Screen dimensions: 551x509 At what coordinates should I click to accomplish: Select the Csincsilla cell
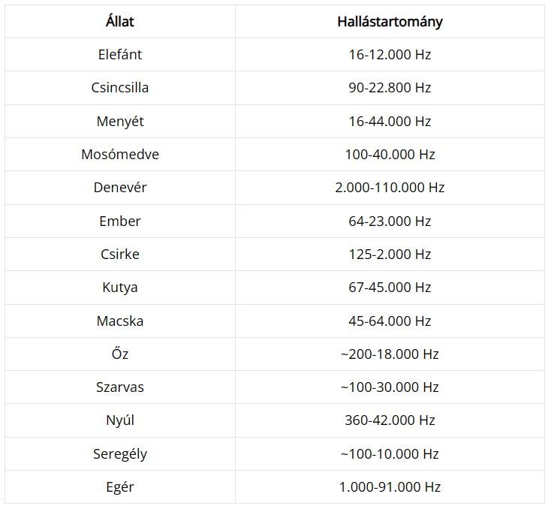pos(120,88)
